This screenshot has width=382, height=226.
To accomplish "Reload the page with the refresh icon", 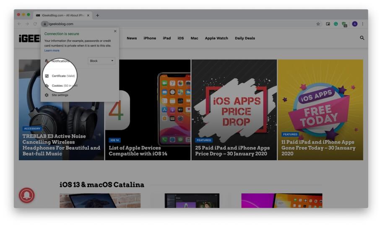I will pos(35,24).
